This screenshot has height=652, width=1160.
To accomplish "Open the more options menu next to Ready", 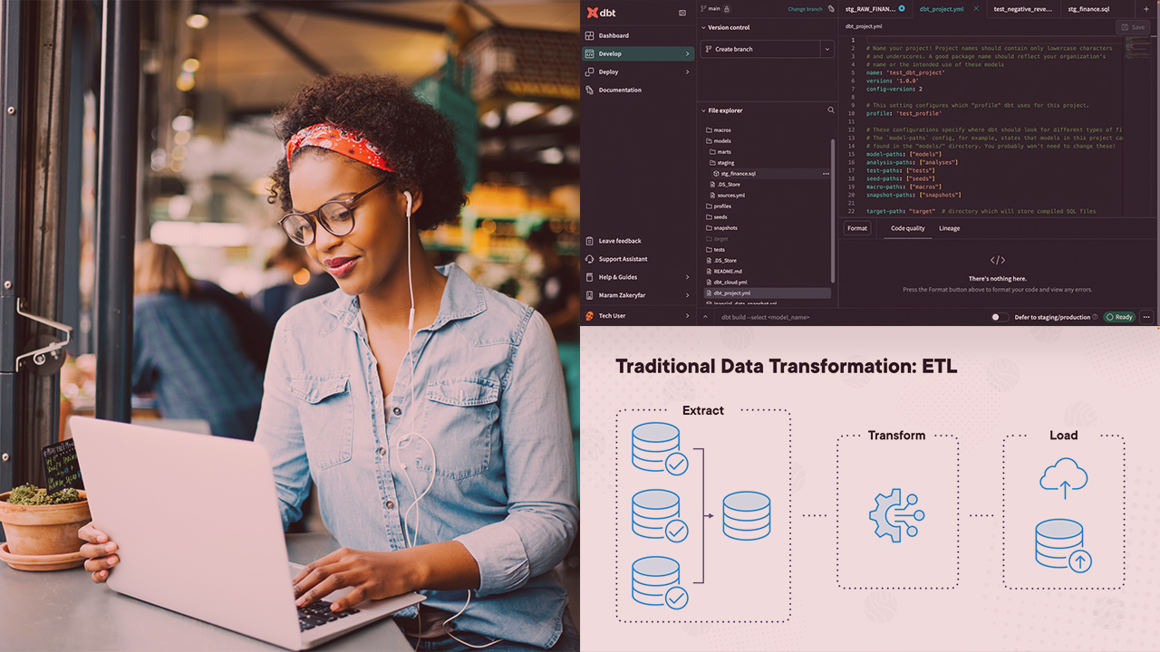I will tap(1146, 317).
